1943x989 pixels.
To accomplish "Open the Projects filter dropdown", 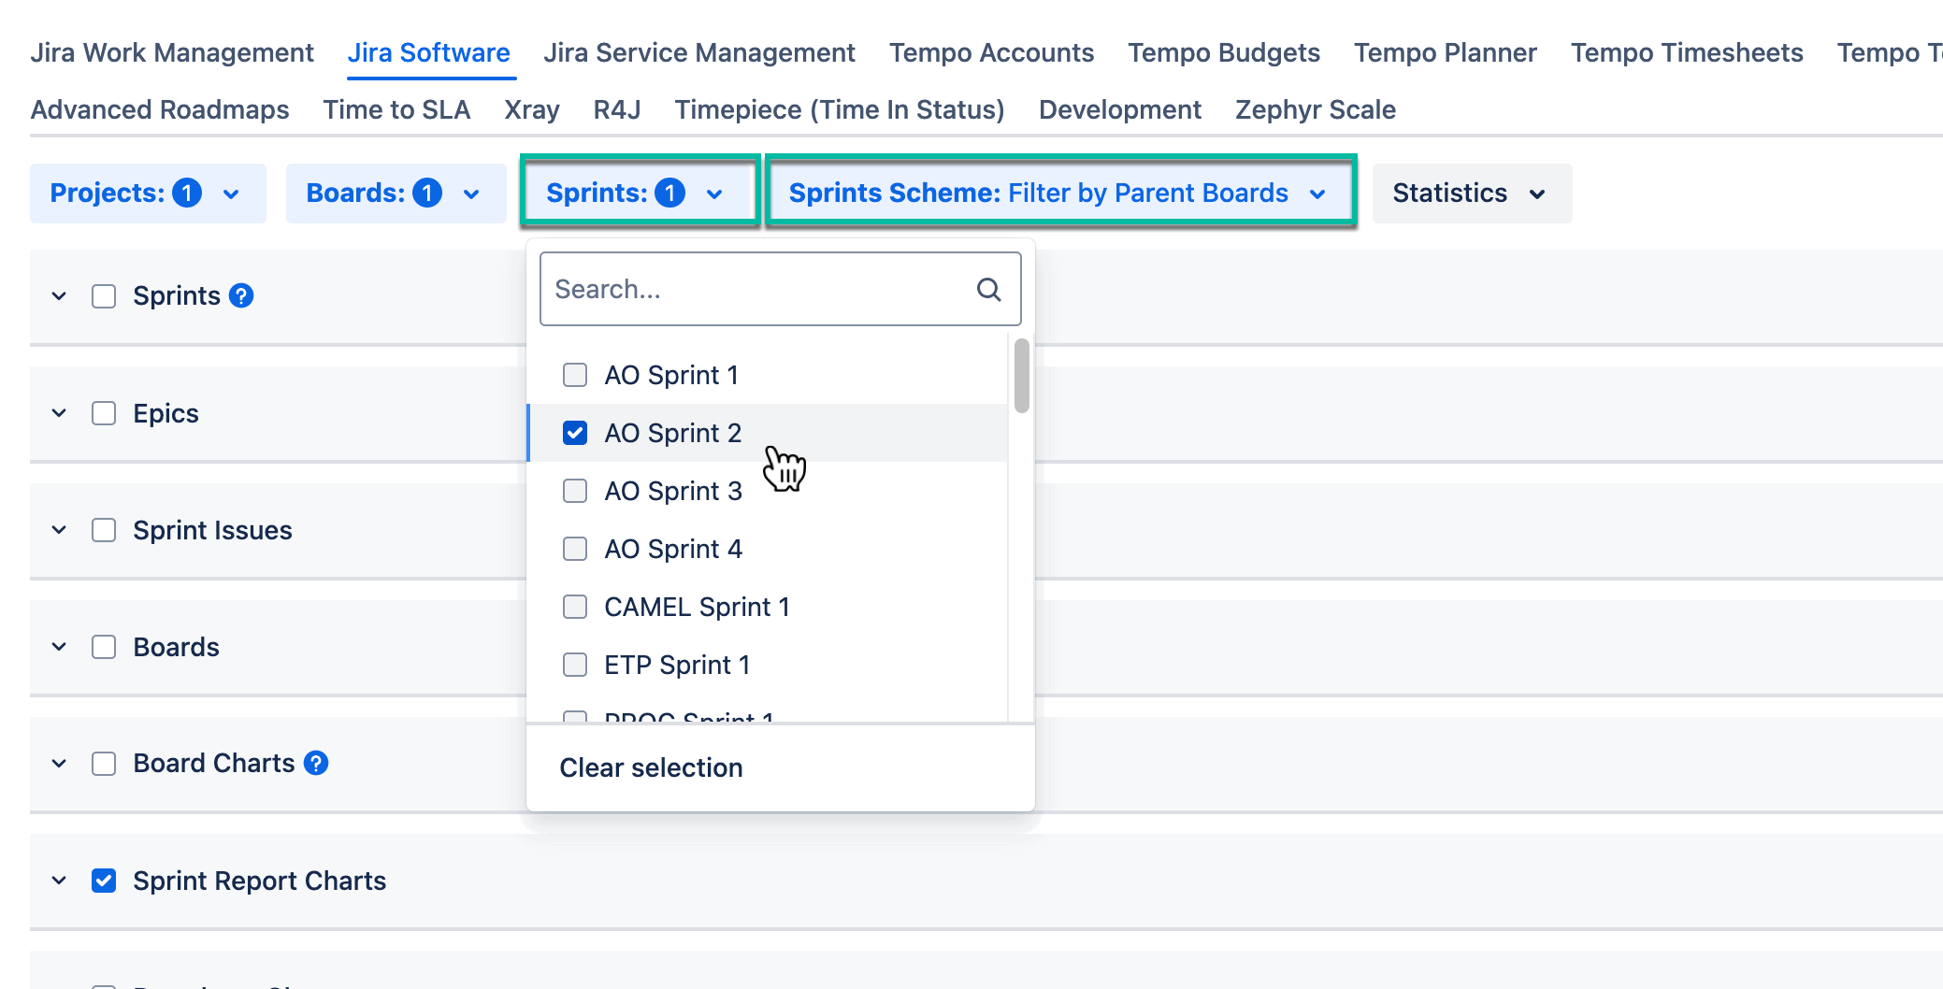I will coord(147,193).
